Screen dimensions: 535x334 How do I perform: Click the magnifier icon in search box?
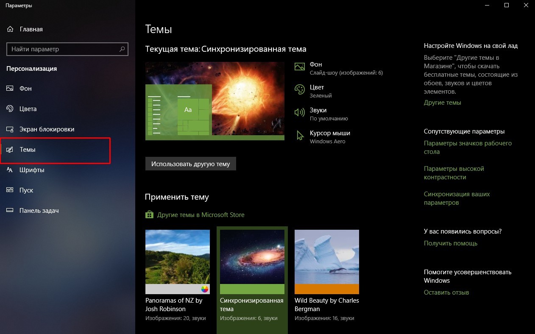click(x=122, y=49)
